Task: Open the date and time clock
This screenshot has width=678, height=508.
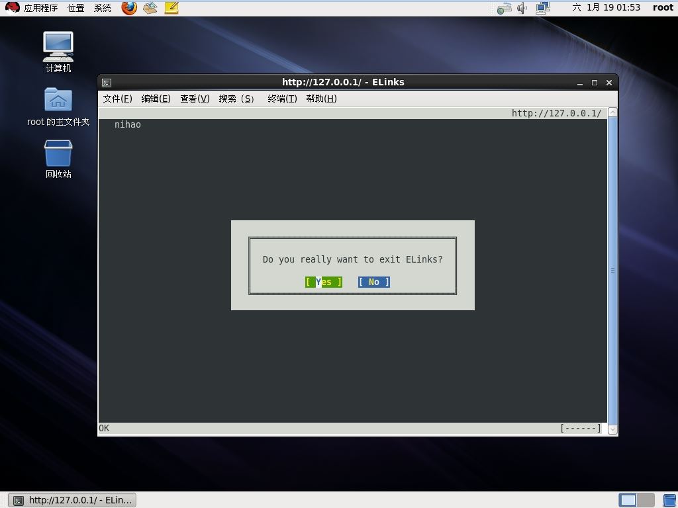Action: [606, 7]
